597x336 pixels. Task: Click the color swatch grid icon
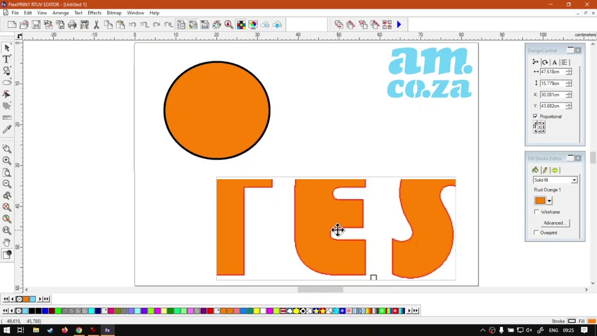coord(241,25)
